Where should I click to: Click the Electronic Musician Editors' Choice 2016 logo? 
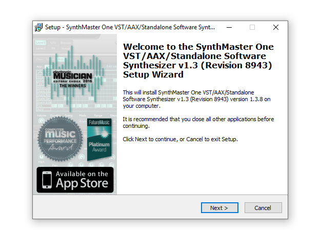(73, 79)
